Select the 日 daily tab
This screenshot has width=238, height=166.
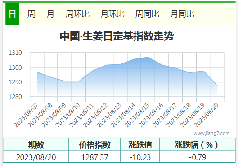[12, 14]
